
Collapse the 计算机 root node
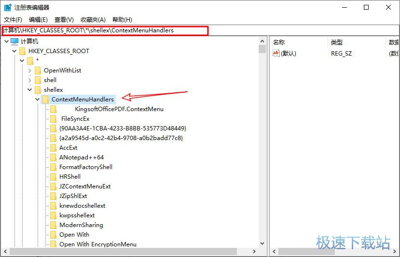[6, 41]
